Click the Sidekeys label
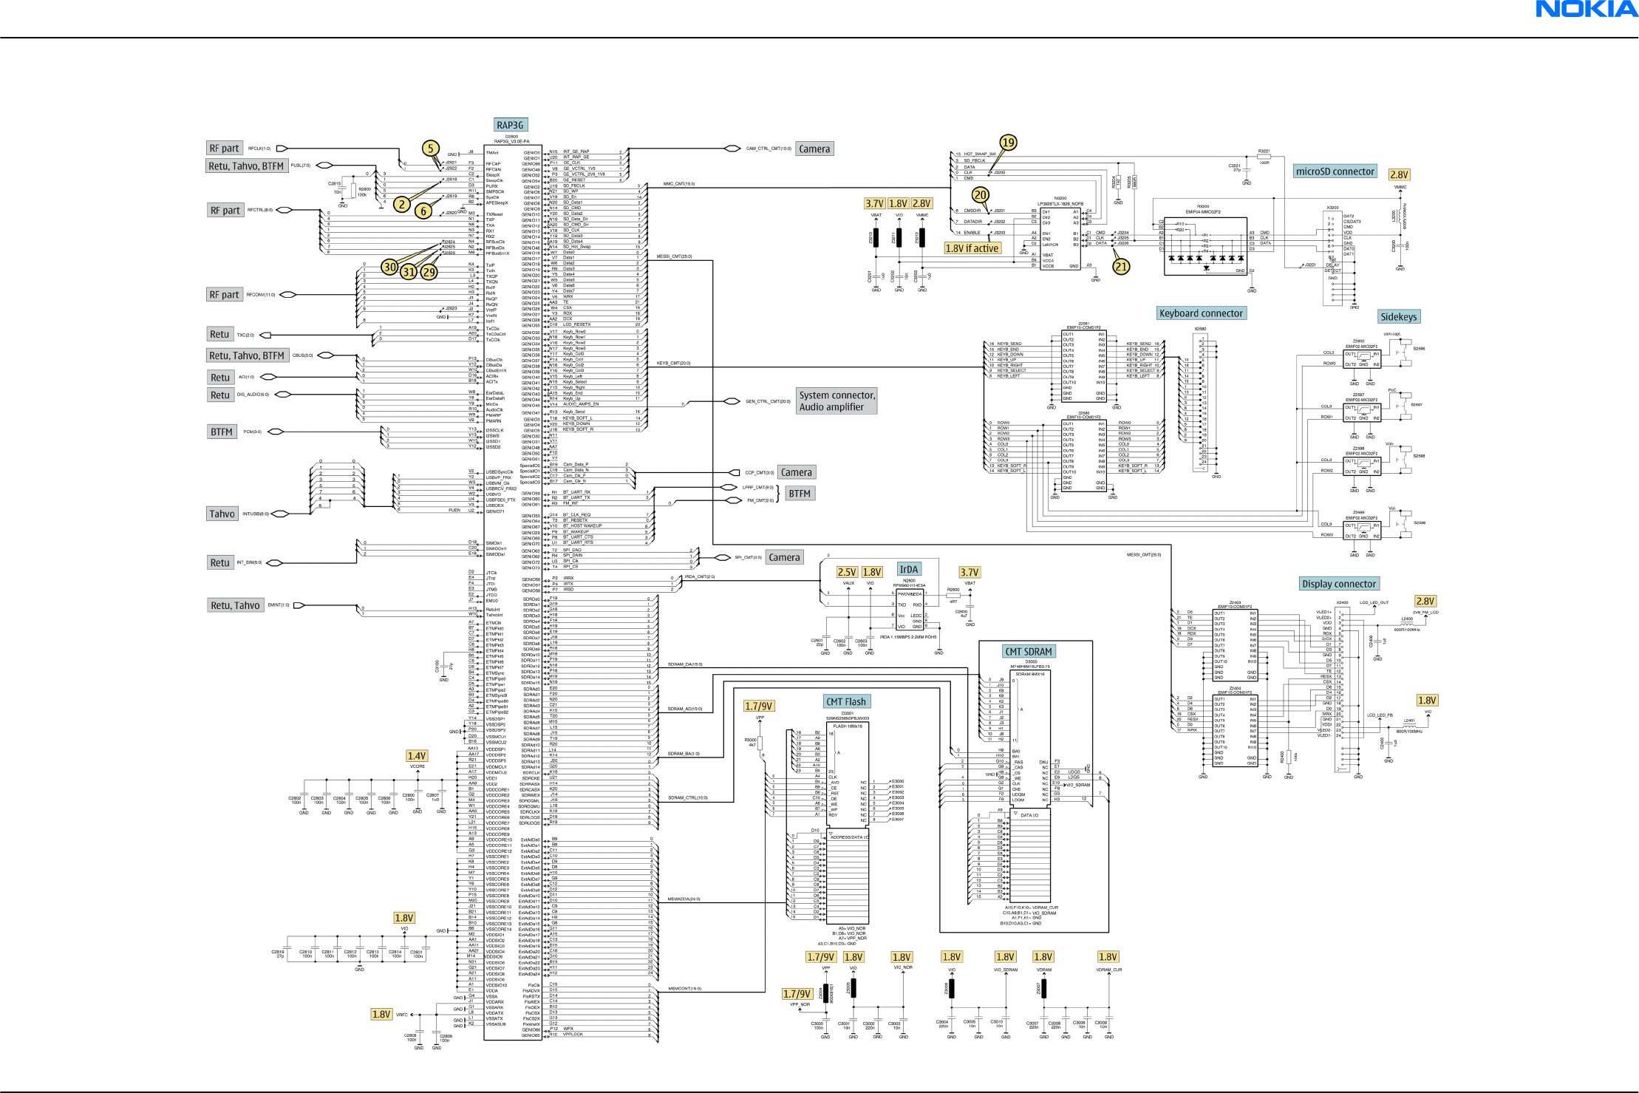Screen dimensions: 1639x1093 1399,317
